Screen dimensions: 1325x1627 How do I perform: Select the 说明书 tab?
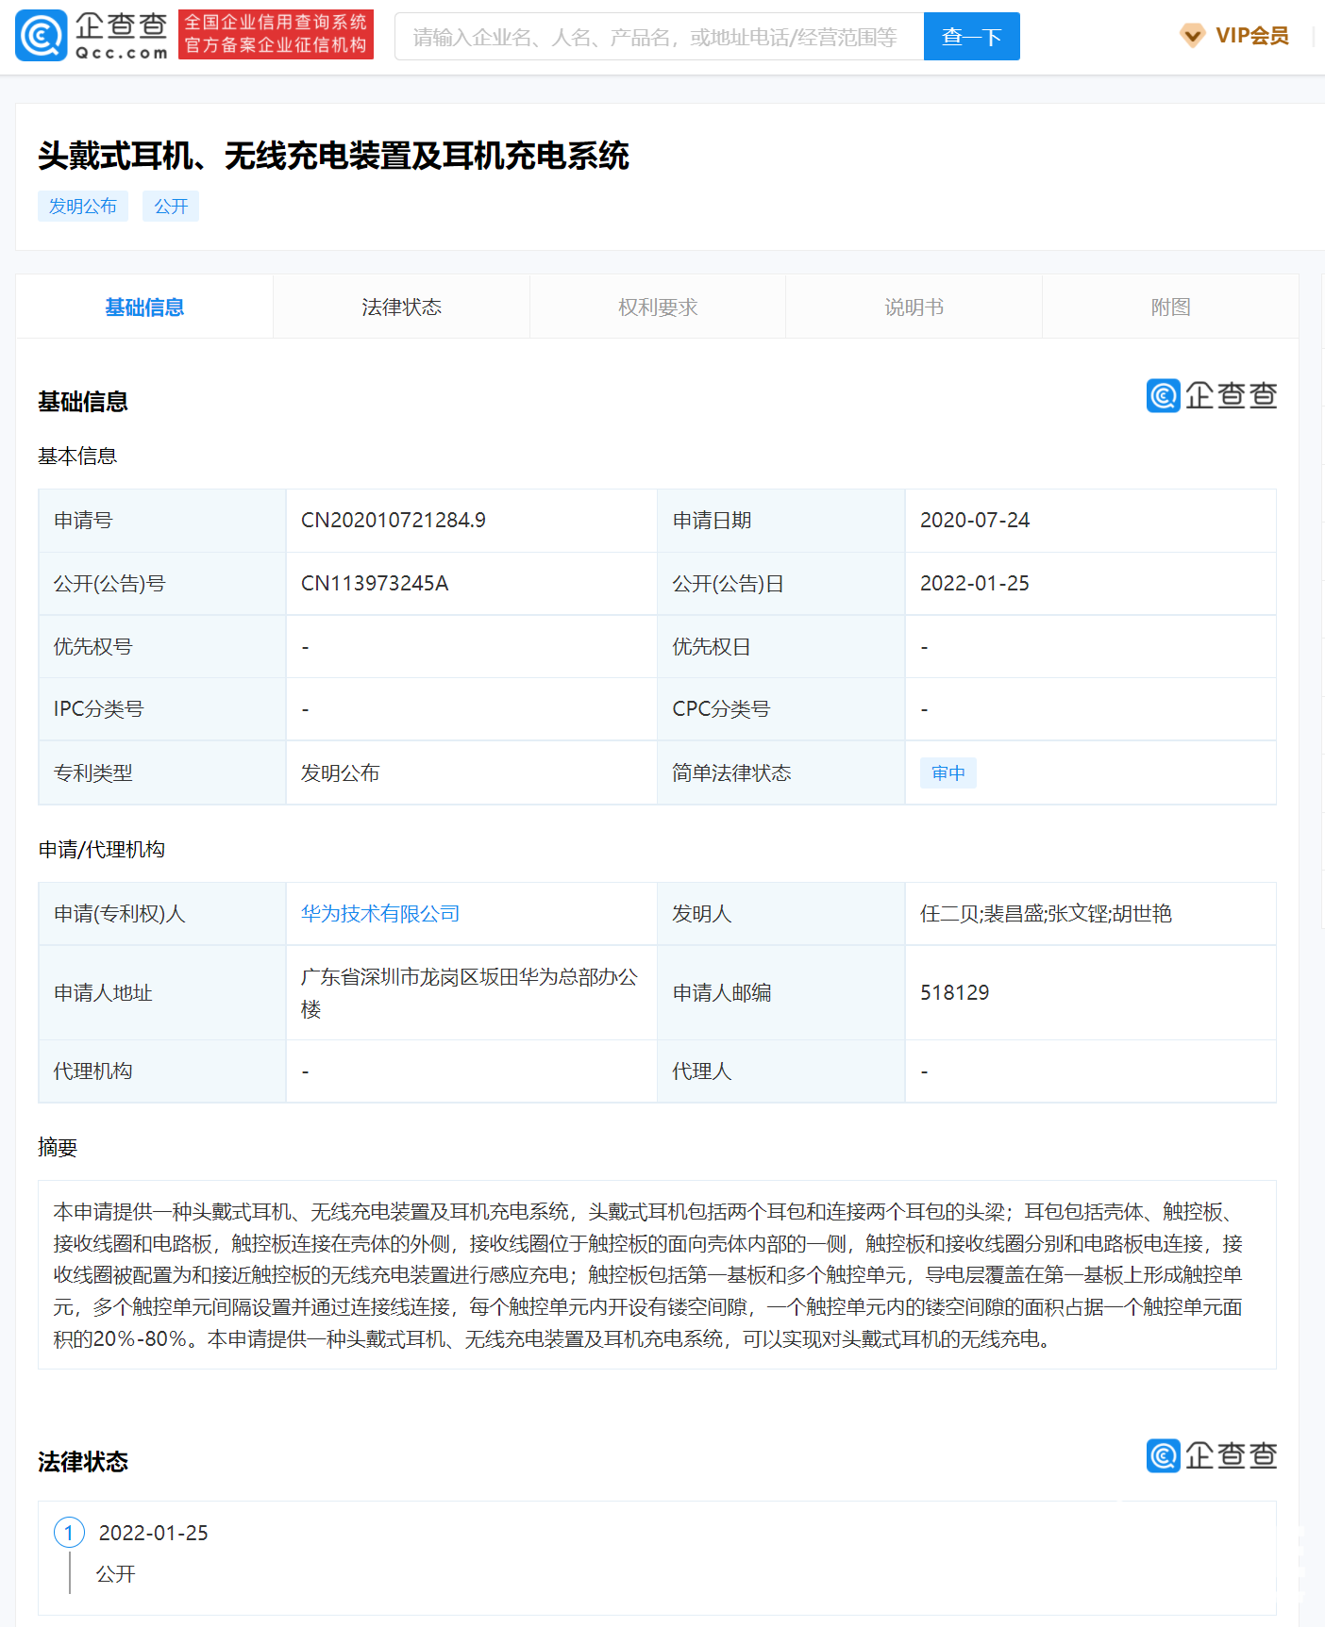click(x=914, y=307)
